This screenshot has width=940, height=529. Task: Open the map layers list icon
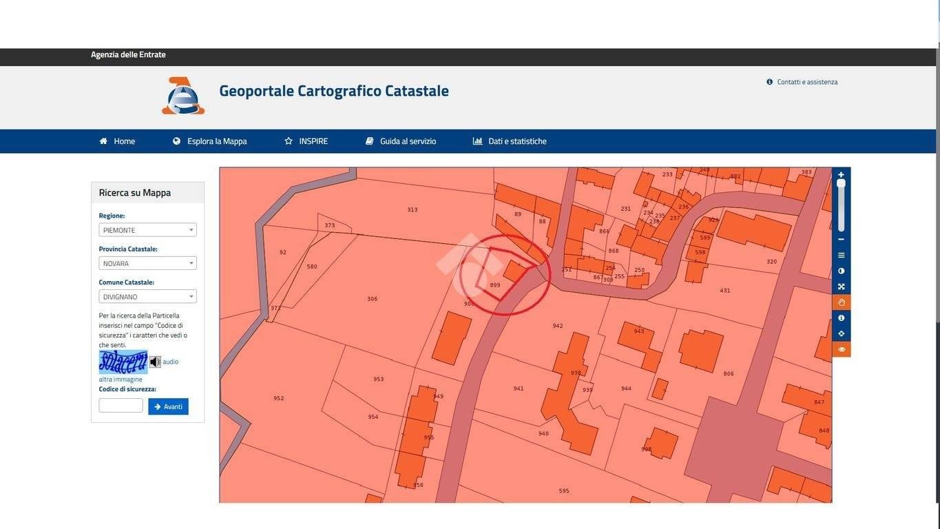click(x=841, y=255)
